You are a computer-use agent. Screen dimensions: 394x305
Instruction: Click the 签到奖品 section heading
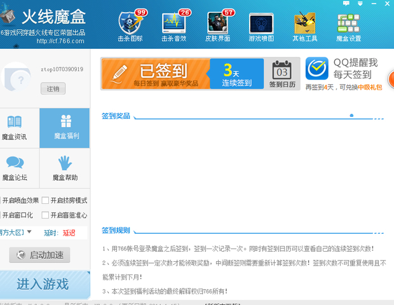[x=116, y=116]
